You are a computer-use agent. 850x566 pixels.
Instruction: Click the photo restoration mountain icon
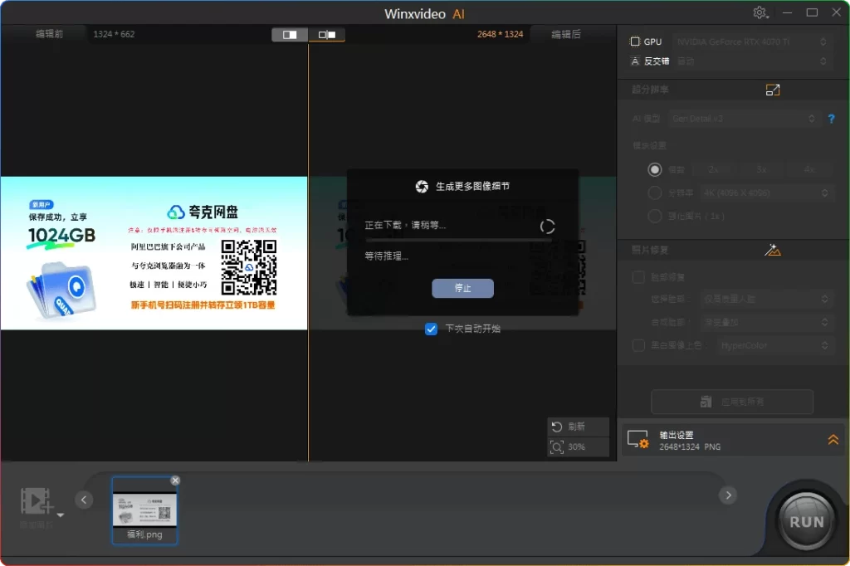coord(773,249)
